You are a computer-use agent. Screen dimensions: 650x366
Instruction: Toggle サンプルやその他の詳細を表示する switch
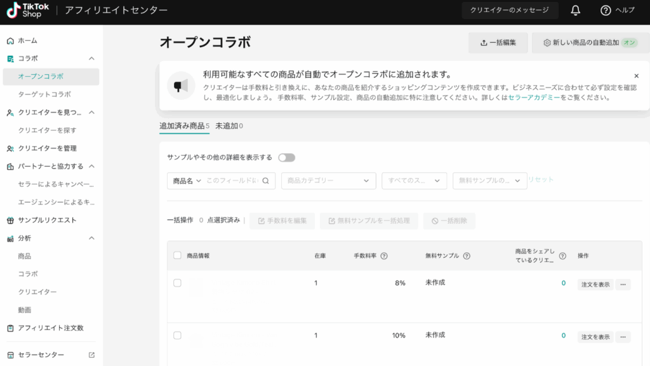pyautogui.click(x=286, y=158)
